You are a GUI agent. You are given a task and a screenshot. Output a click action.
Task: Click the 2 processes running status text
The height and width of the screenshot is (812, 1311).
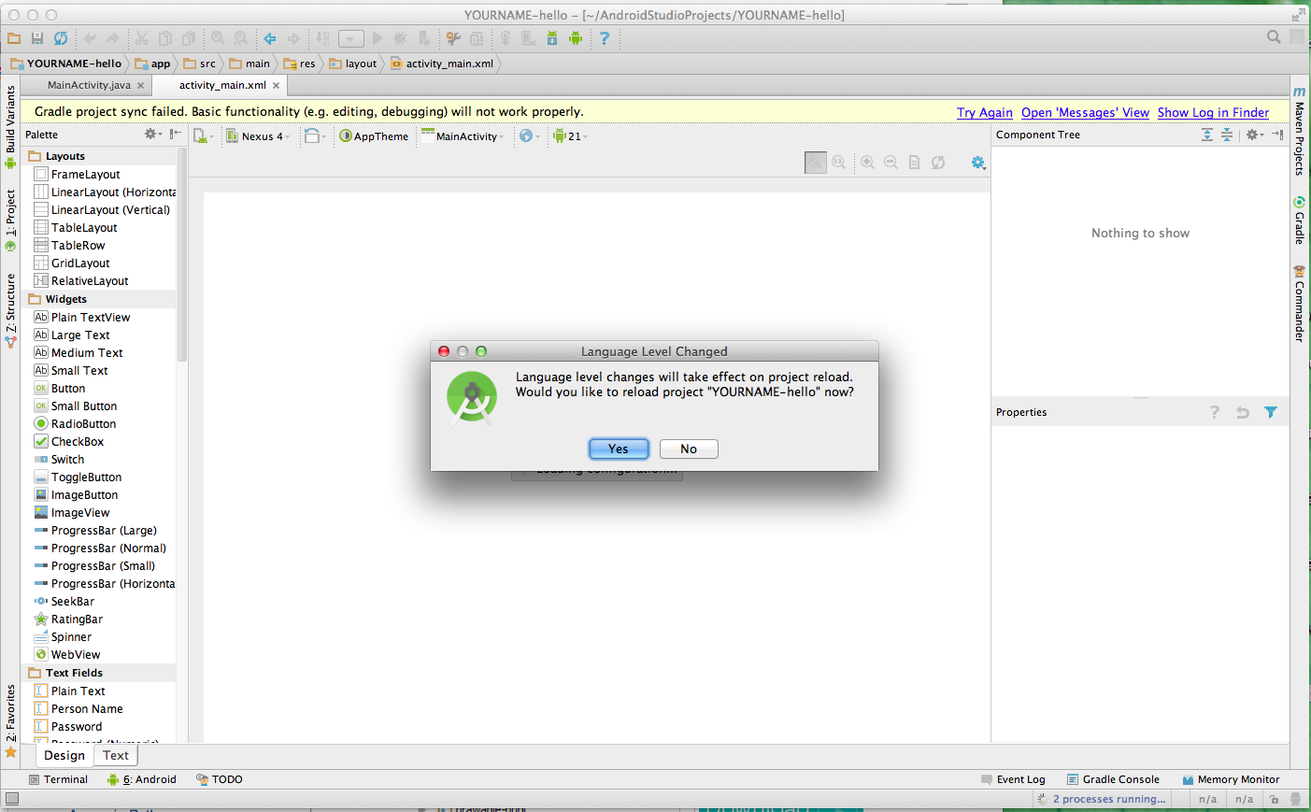click(1109, 799)
